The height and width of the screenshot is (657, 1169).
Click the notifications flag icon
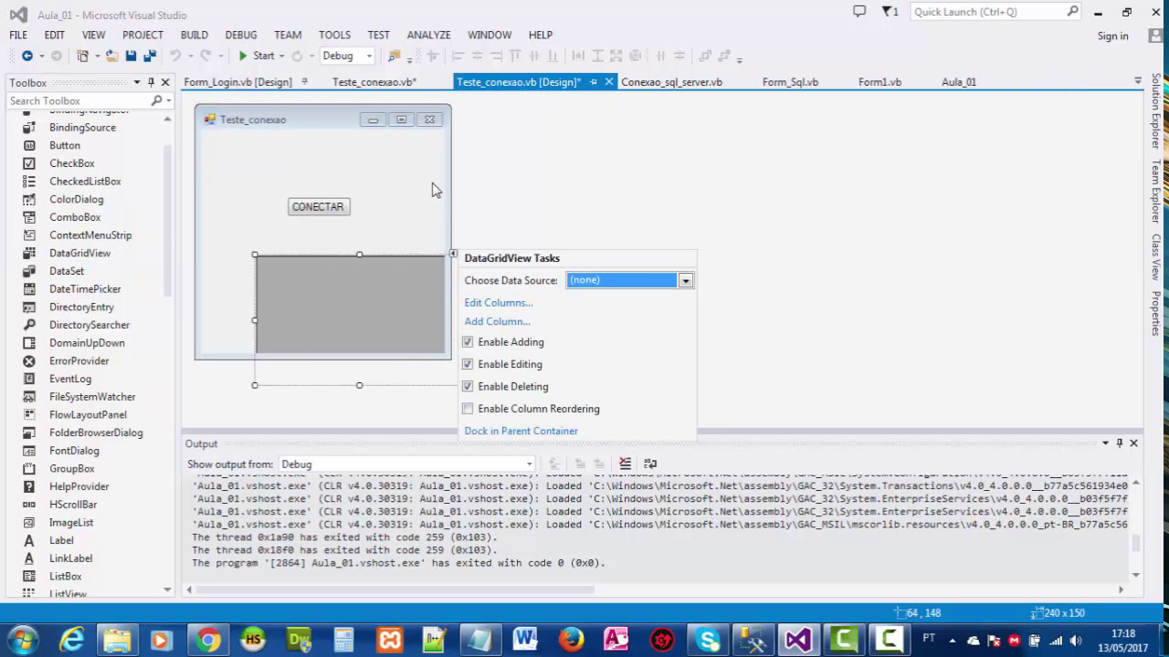point(887,11)
